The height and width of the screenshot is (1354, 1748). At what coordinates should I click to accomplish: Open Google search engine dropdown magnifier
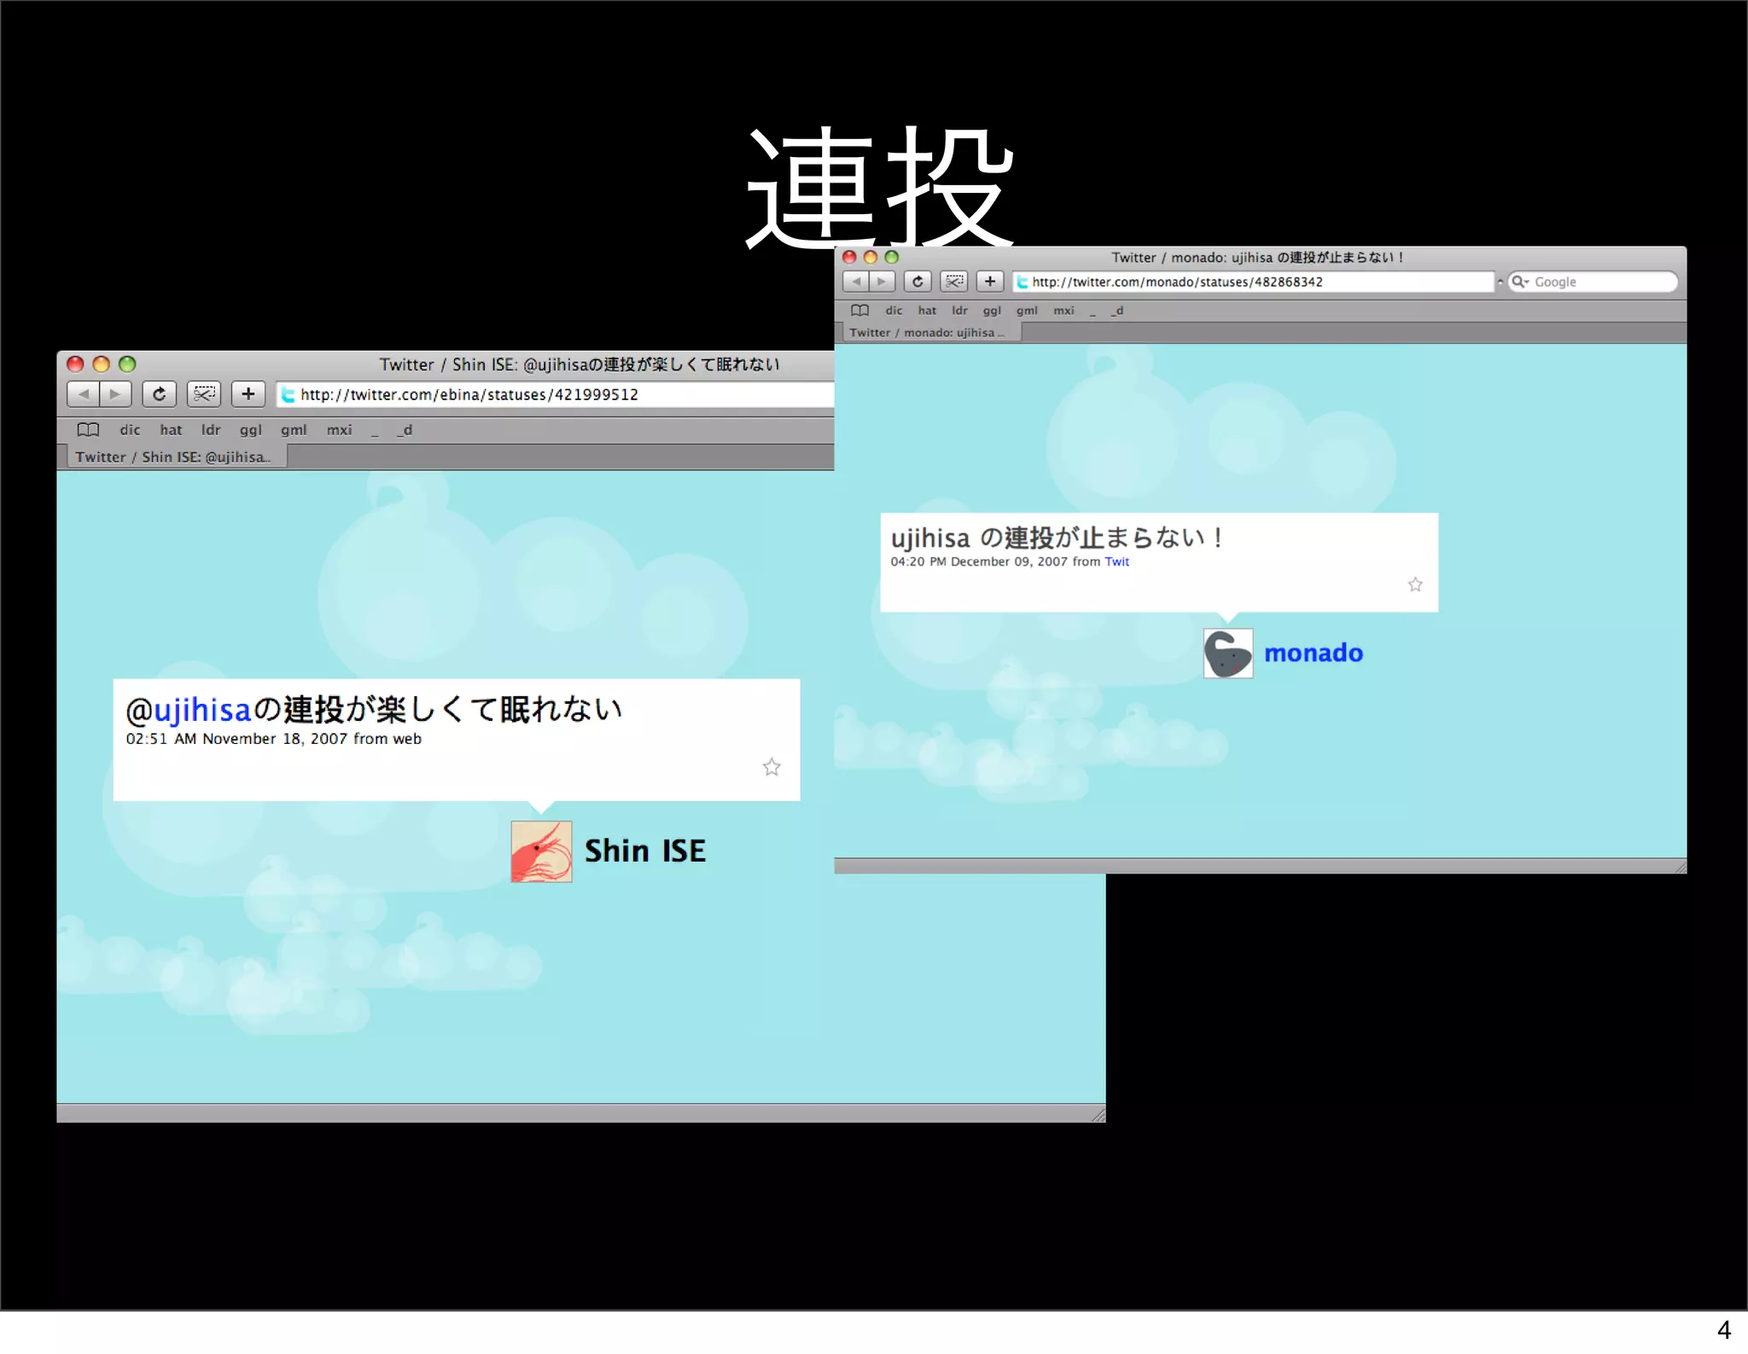pyautogui.click(x=1520, y=282)
